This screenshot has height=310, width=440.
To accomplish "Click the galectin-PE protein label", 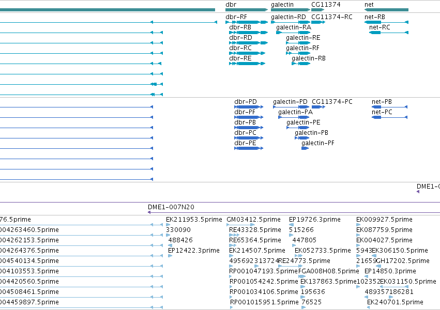I will (304, 122).
